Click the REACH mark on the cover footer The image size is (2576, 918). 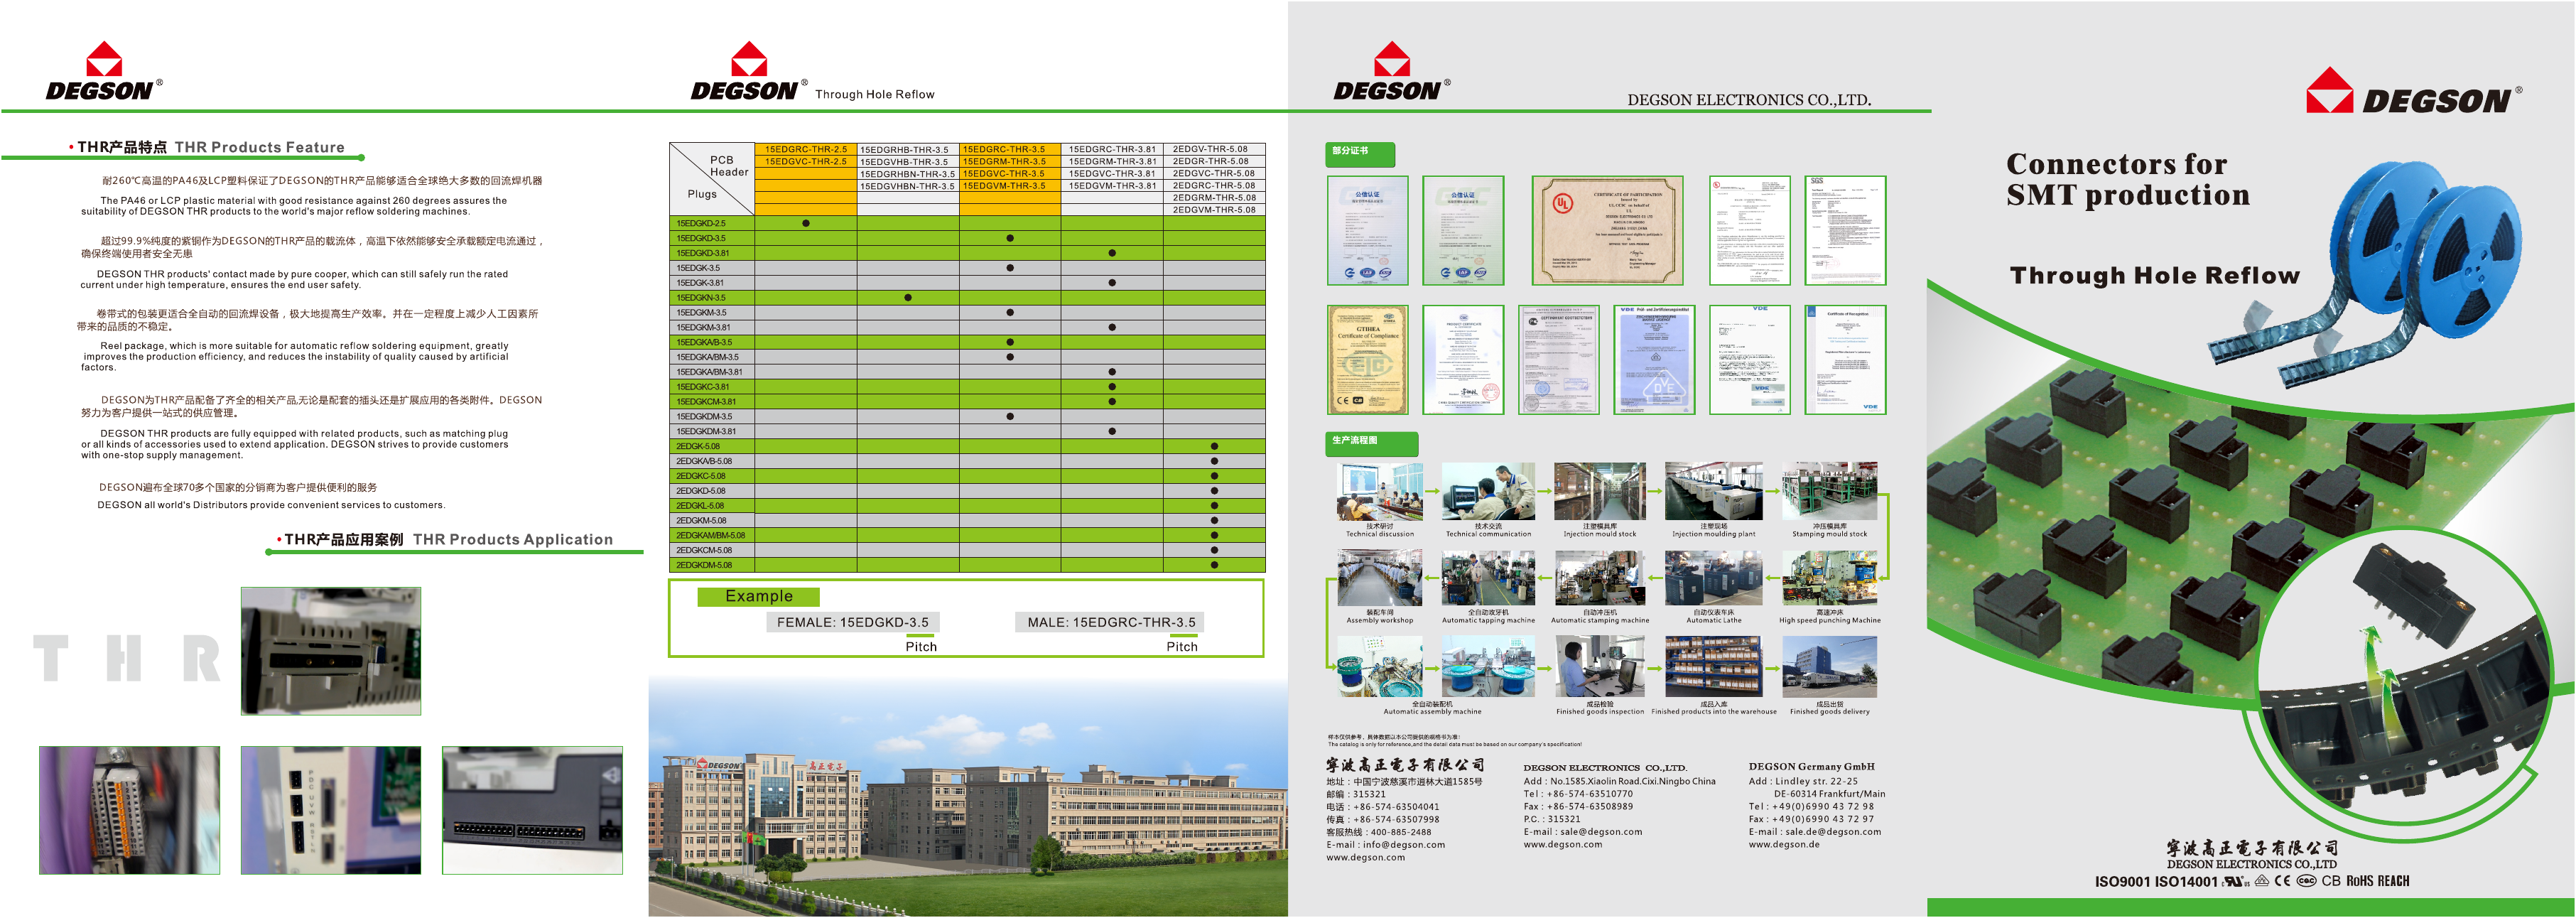2394,881
